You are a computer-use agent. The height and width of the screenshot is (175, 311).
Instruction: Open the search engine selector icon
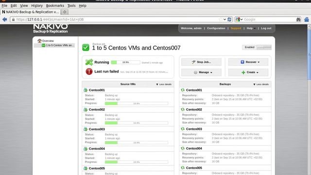[239, 19]
